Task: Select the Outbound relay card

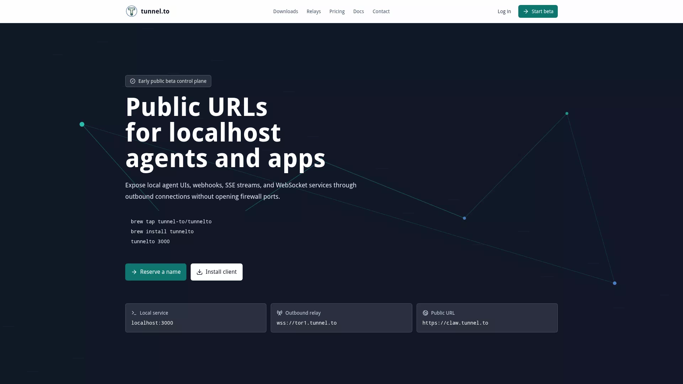Action: 341,318
